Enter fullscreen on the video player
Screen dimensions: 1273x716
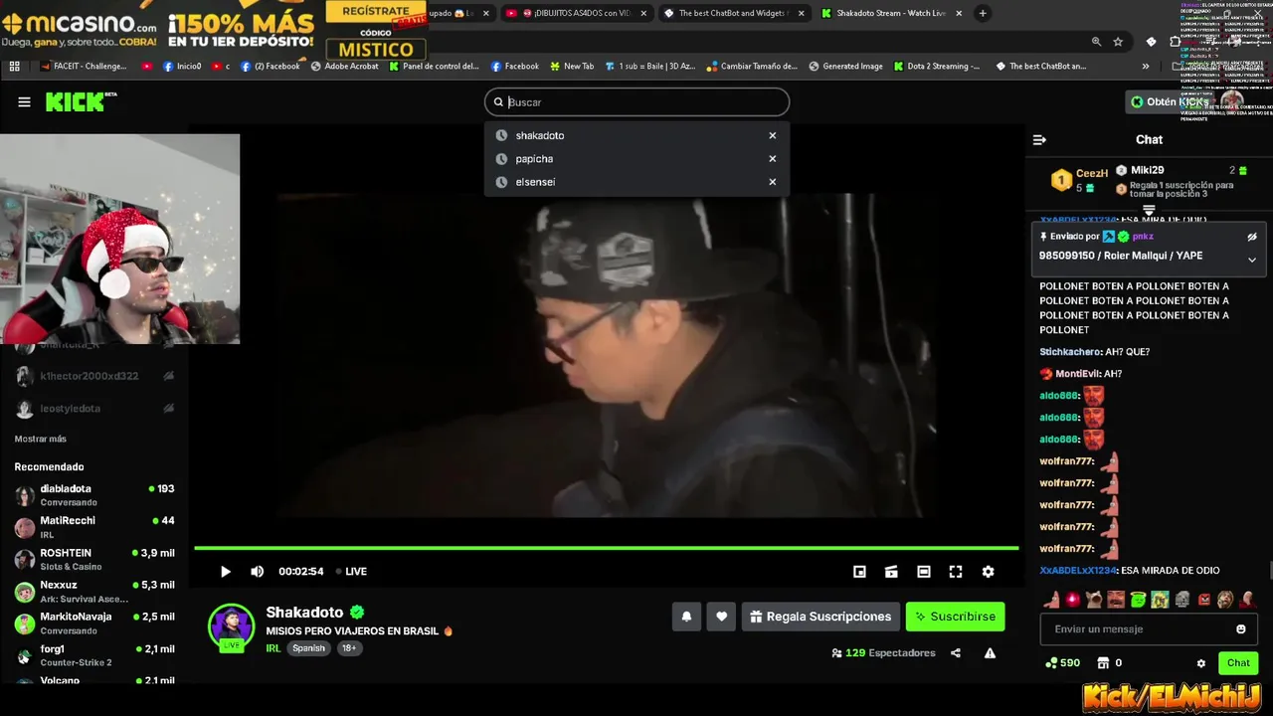point(956,572)
